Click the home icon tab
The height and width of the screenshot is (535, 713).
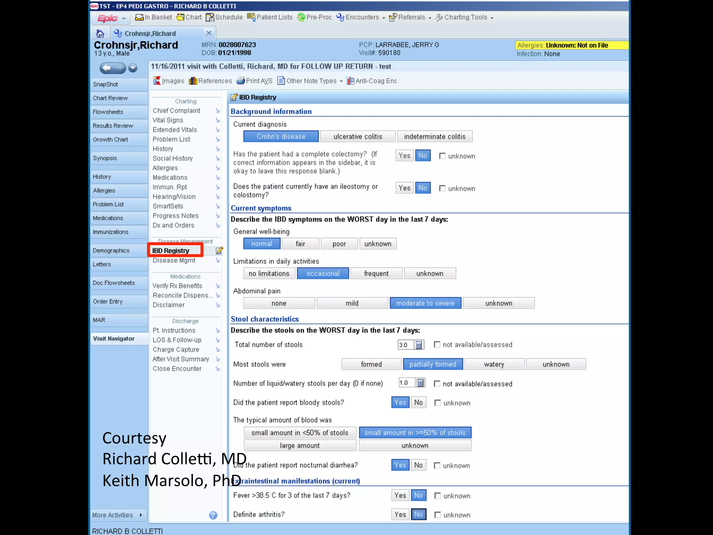click(100, 33)
